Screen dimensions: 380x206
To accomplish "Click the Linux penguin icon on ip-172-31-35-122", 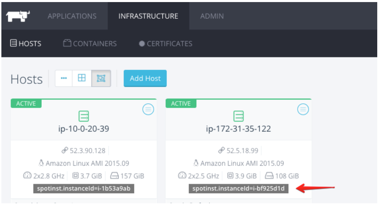I will pos(196,163).
